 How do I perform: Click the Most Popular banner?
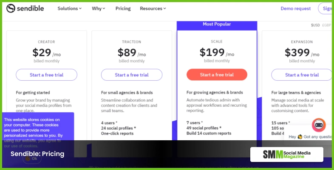pyautogui.click(x=217, y=24)
